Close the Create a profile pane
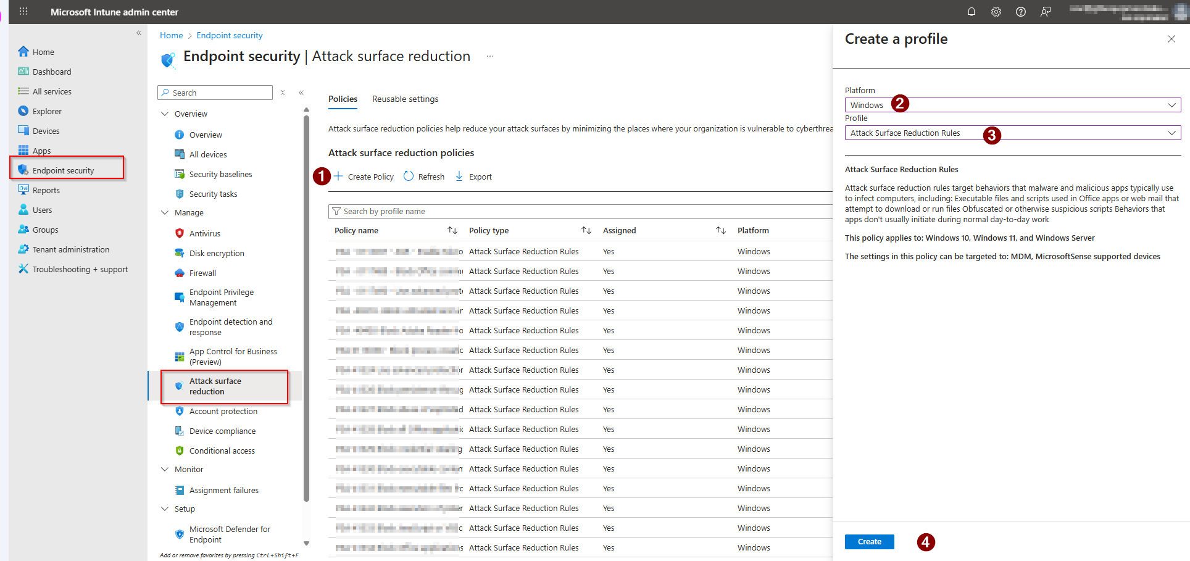 [1171, 39]
